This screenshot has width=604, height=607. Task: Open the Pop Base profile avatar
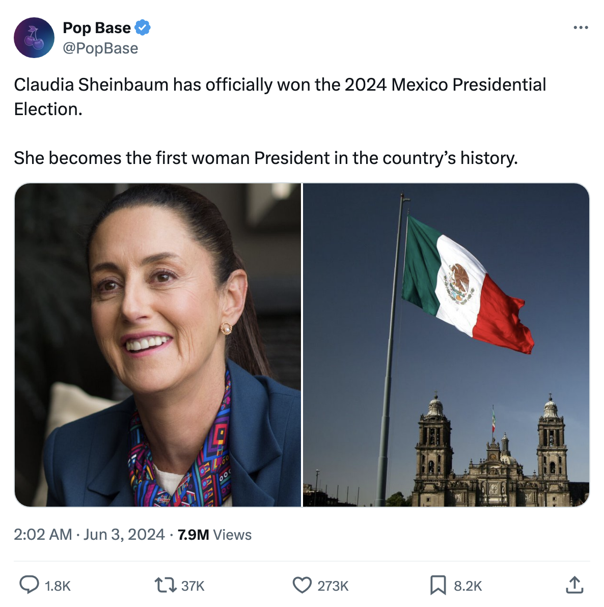coord(34,38)
